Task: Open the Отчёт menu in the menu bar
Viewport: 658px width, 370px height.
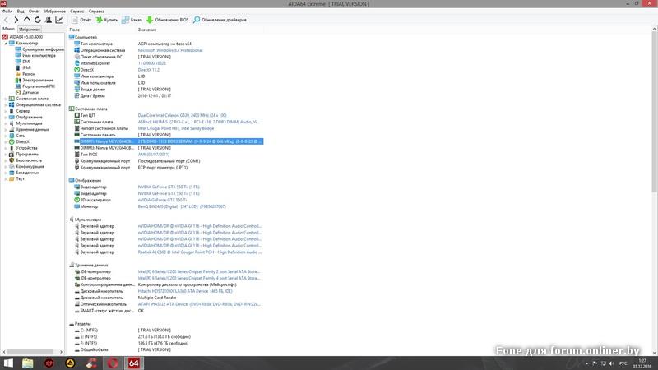Action: pyautogui.click(x=35, y=12)
